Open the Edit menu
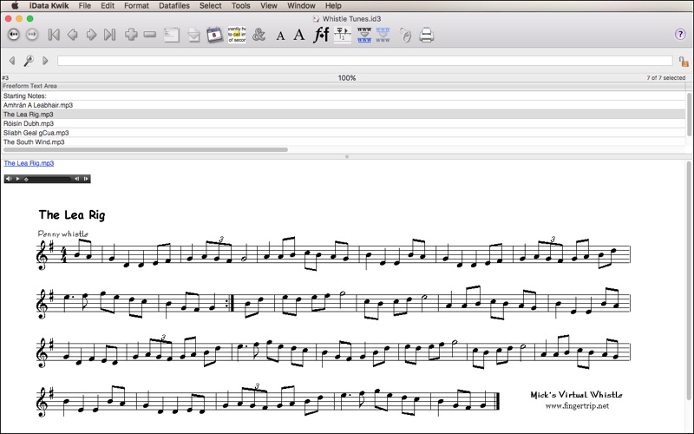 coord(108,6)
